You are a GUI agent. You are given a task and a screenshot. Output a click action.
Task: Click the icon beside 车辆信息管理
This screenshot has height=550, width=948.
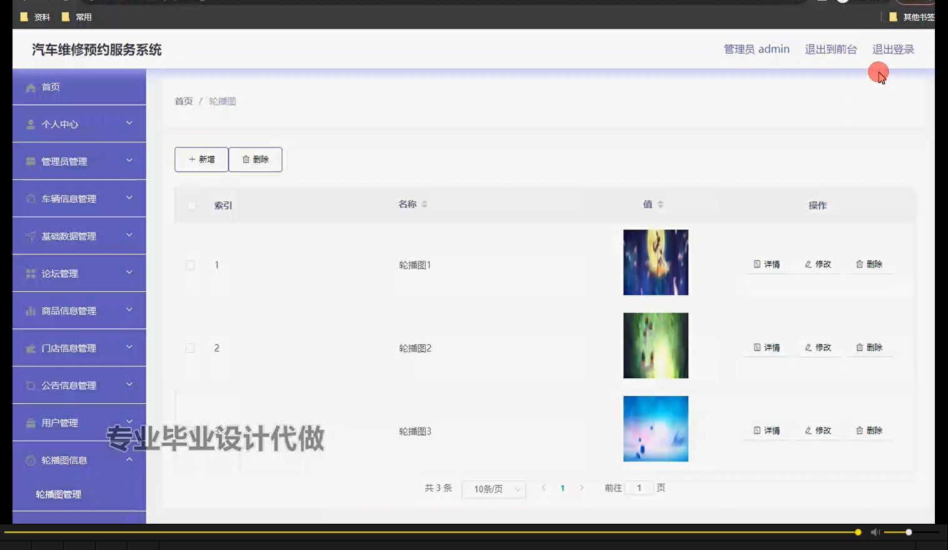tap(31, 198)
